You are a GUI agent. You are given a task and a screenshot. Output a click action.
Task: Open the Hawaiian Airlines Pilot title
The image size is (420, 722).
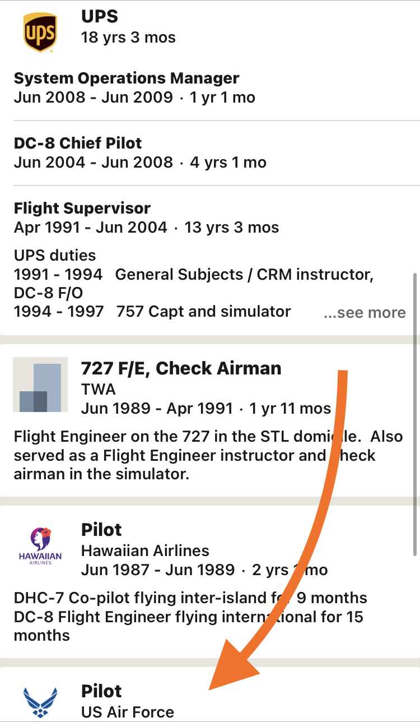(101, 530)
